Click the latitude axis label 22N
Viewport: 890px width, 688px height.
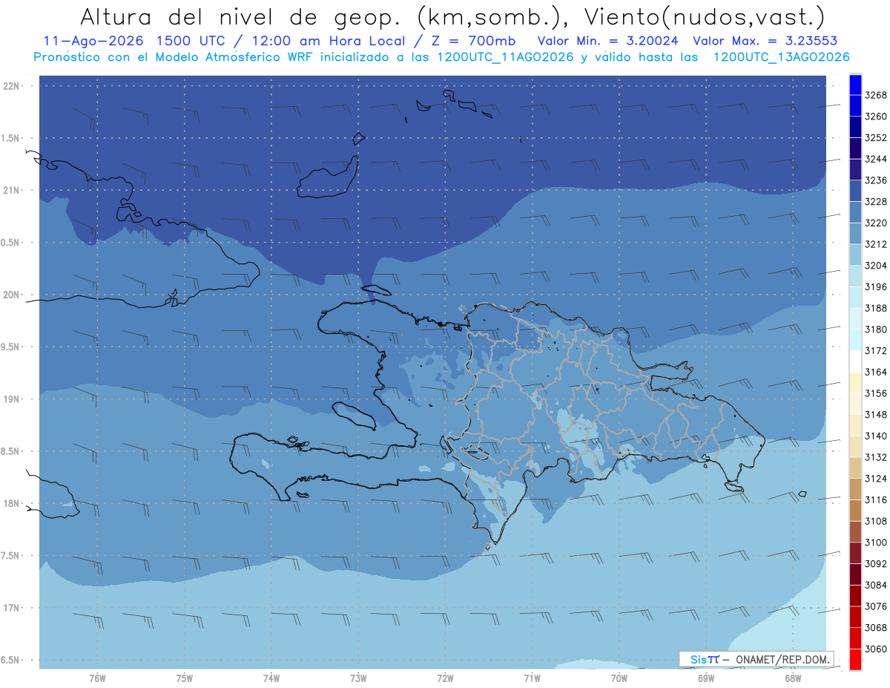pos(12,86)
